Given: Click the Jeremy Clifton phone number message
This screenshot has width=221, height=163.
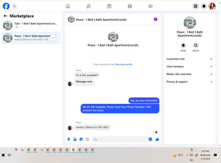Looking at the screenshot, I should click(x=92, y=127).
